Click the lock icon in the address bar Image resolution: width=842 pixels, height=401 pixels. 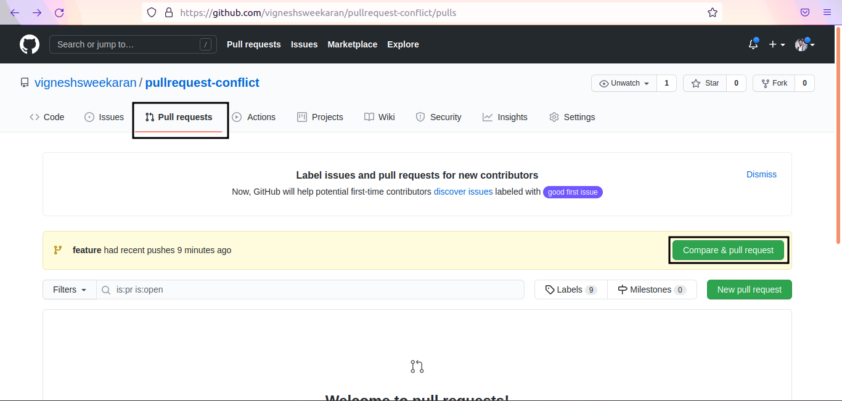[168, 12]
